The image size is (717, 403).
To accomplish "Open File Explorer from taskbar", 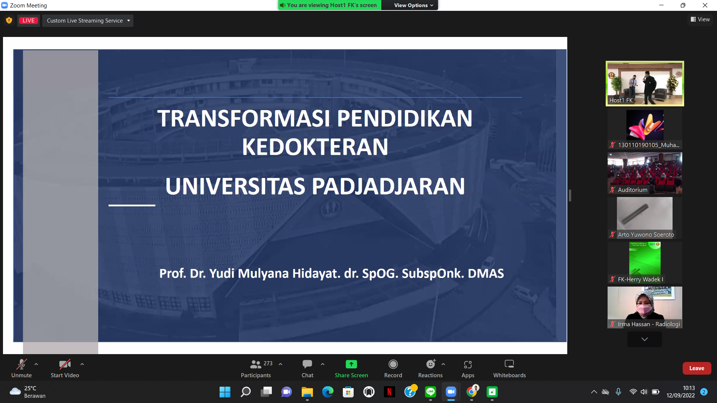I will click(x=307, y=392).
